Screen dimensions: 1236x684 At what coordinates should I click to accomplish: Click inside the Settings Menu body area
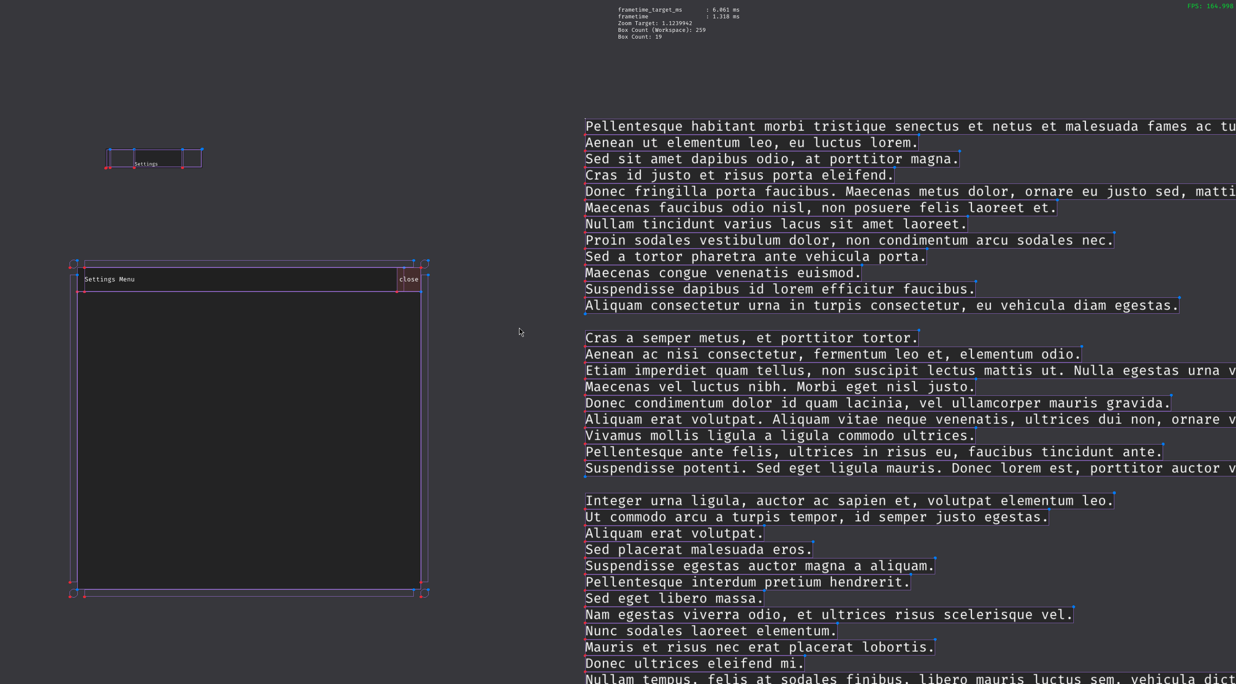(249, 439)
